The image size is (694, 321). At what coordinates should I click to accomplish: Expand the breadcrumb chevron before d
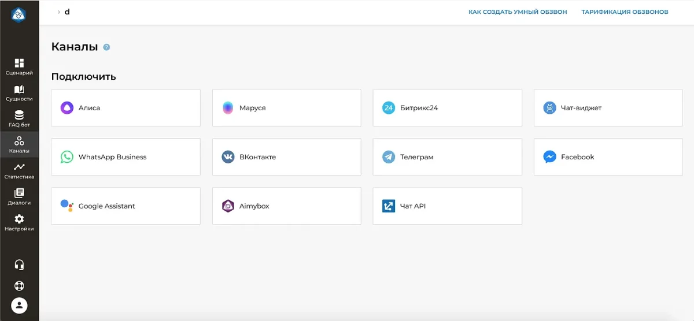58,12
